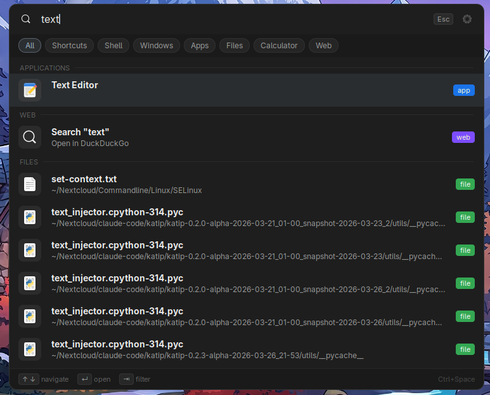
Task: Click Python icon of the katip-0.2.3-alpha text_injector file
Action: coord(30,349)
